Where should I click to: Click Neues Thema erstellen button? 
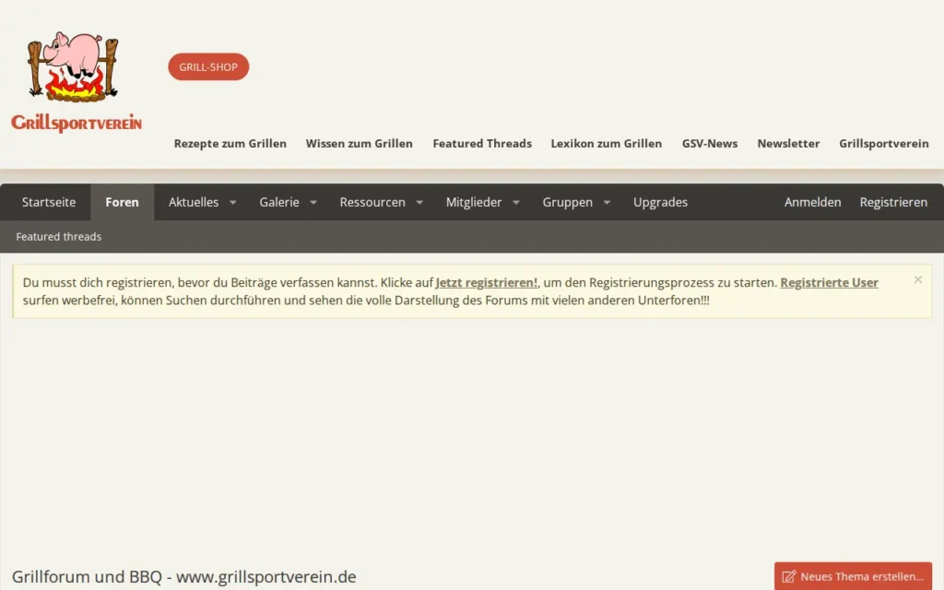pyautogui.click(x=853, y=576)
